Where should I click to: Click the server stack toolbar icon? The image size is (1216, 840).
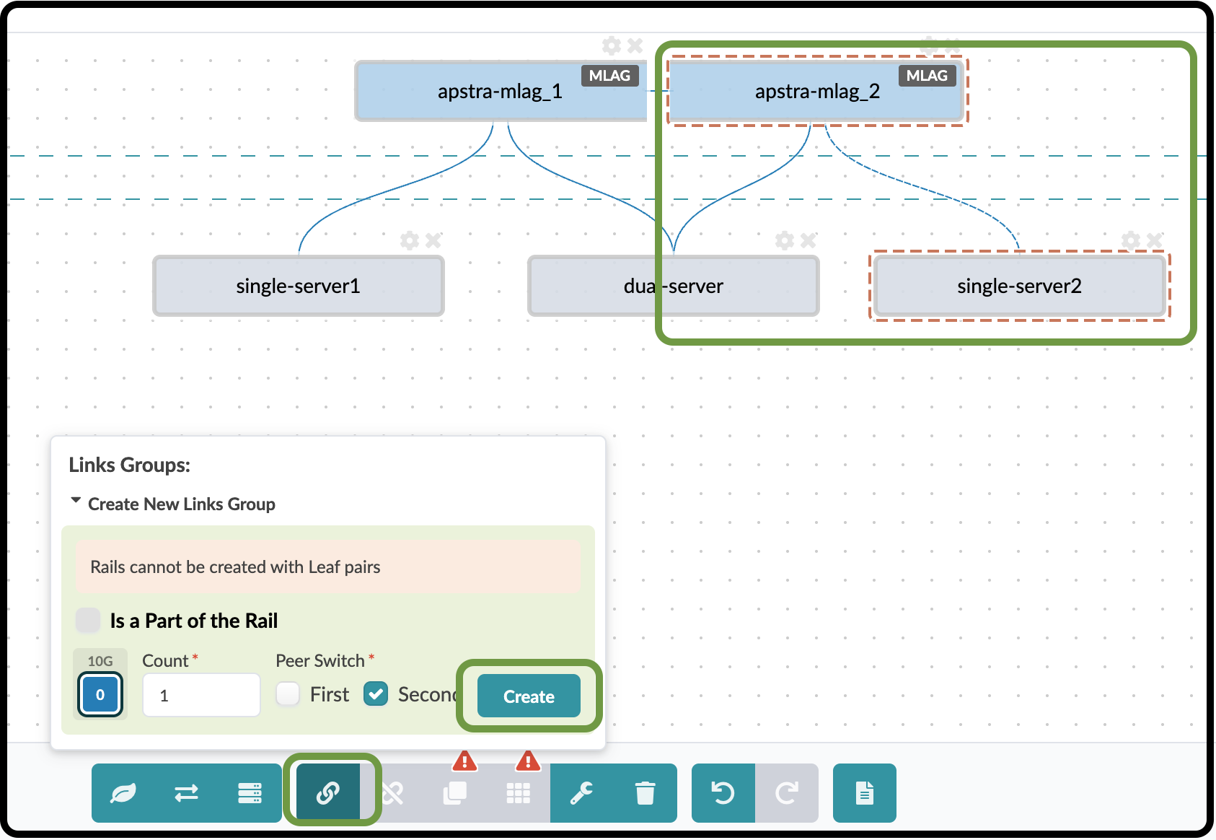(250, 793)
